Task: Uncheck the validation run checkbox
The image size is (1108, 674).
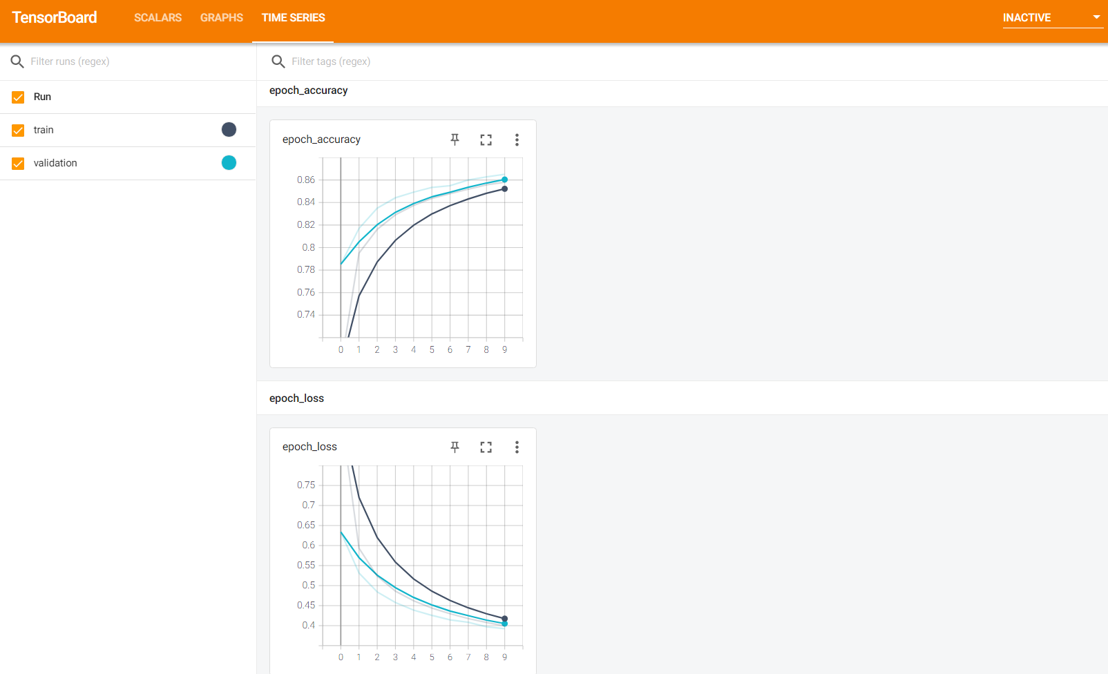Action: [x=18, y=164]
